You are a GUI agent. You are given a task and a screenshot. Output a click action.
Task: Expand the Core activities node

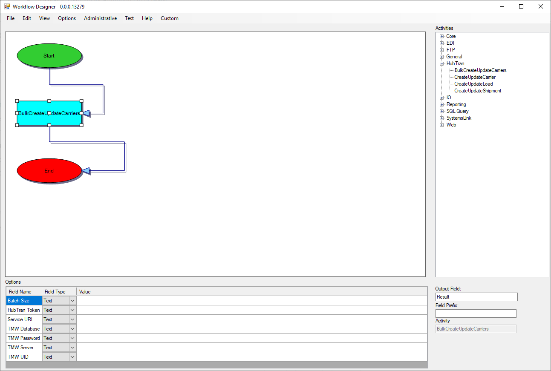click(442, 37)
